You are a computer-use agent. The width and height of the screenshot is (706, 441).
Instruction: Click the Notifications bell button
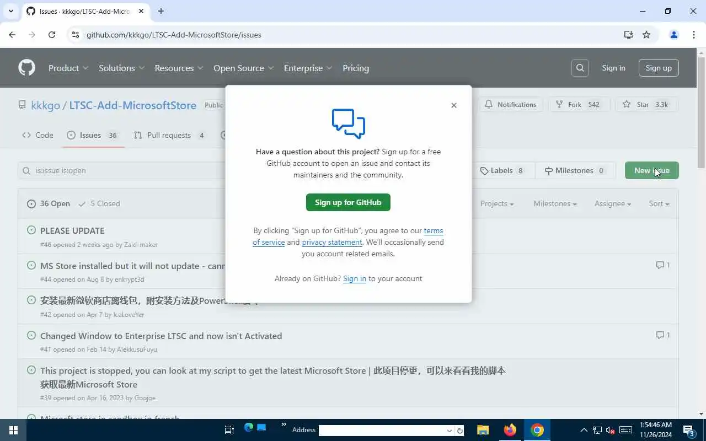[511, 105]
